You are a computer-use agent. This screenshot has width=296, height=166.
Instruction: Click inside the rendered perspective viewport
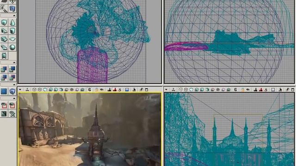pos(90,129)
